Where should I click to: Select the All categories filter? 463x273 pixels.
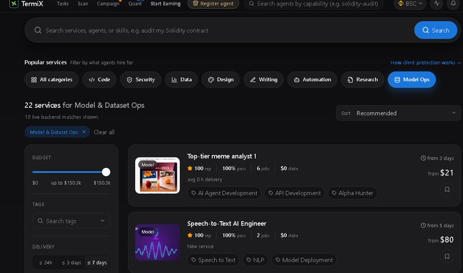tap(52, 79)
